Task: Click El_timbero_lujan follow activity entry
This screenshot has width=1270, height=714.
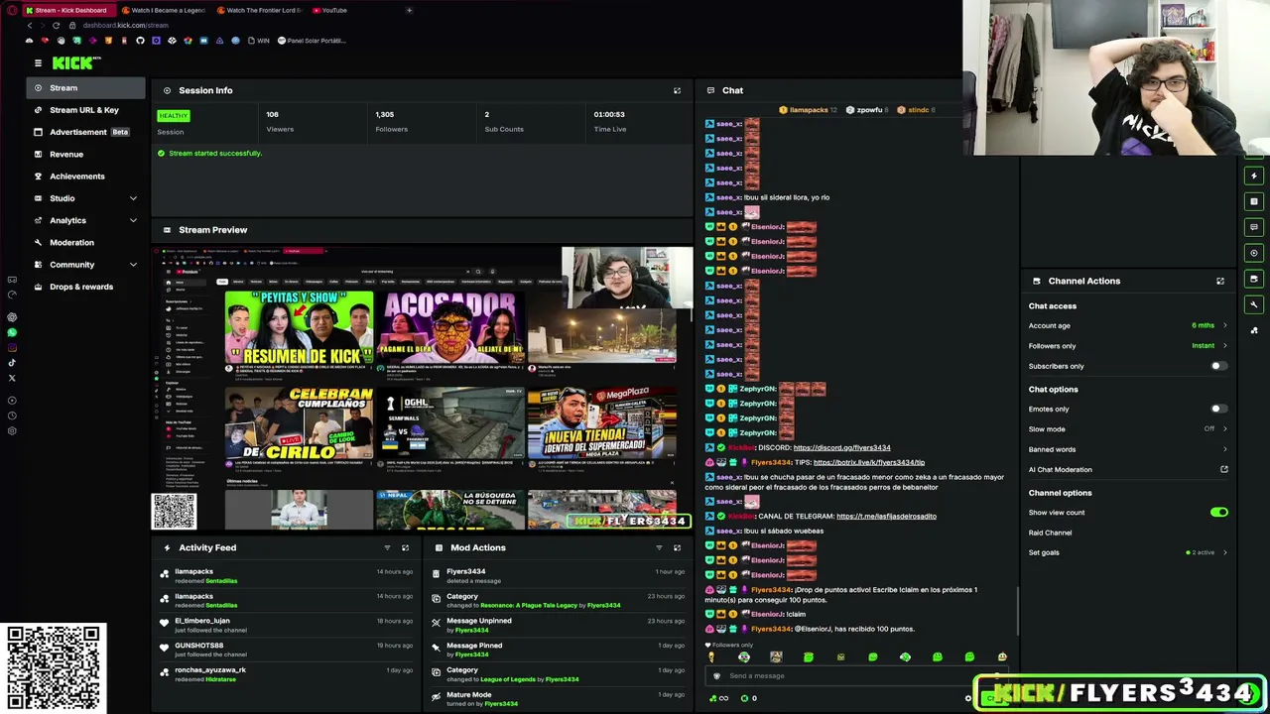Action: 286,625
